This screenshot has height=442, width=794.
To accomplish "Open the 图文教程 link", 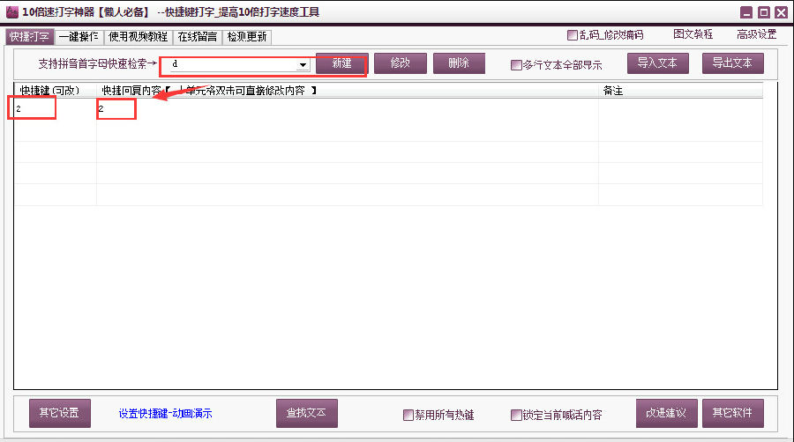I will (693, 34).
